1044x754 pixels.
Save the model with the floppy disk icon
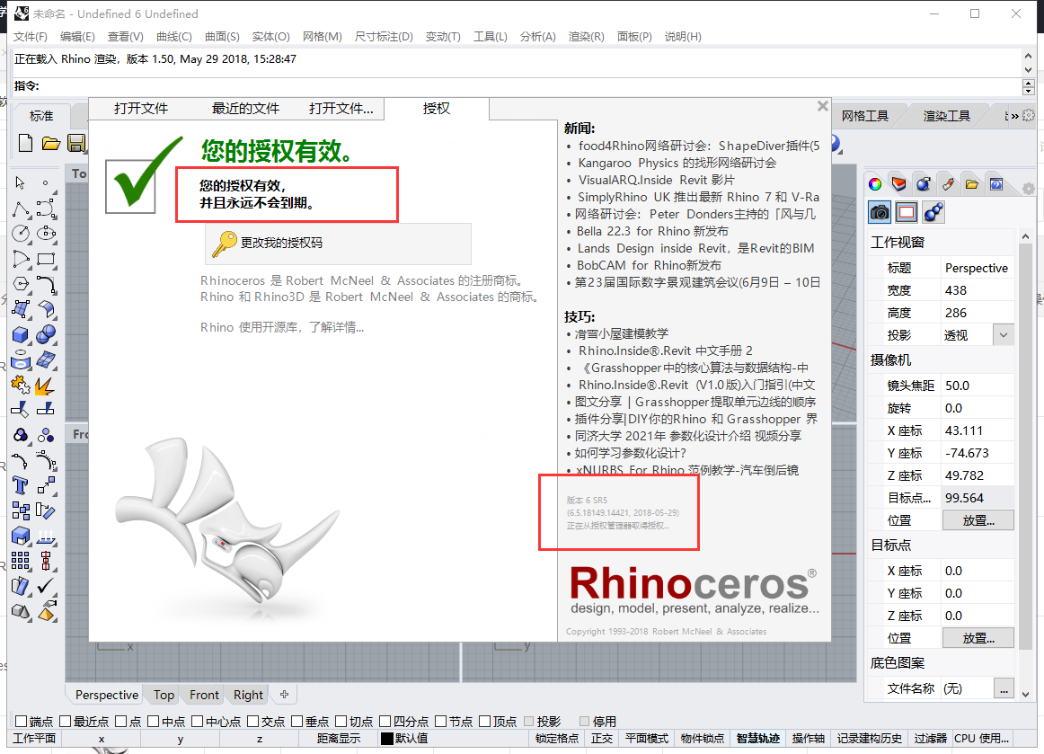tap(76, 143)
